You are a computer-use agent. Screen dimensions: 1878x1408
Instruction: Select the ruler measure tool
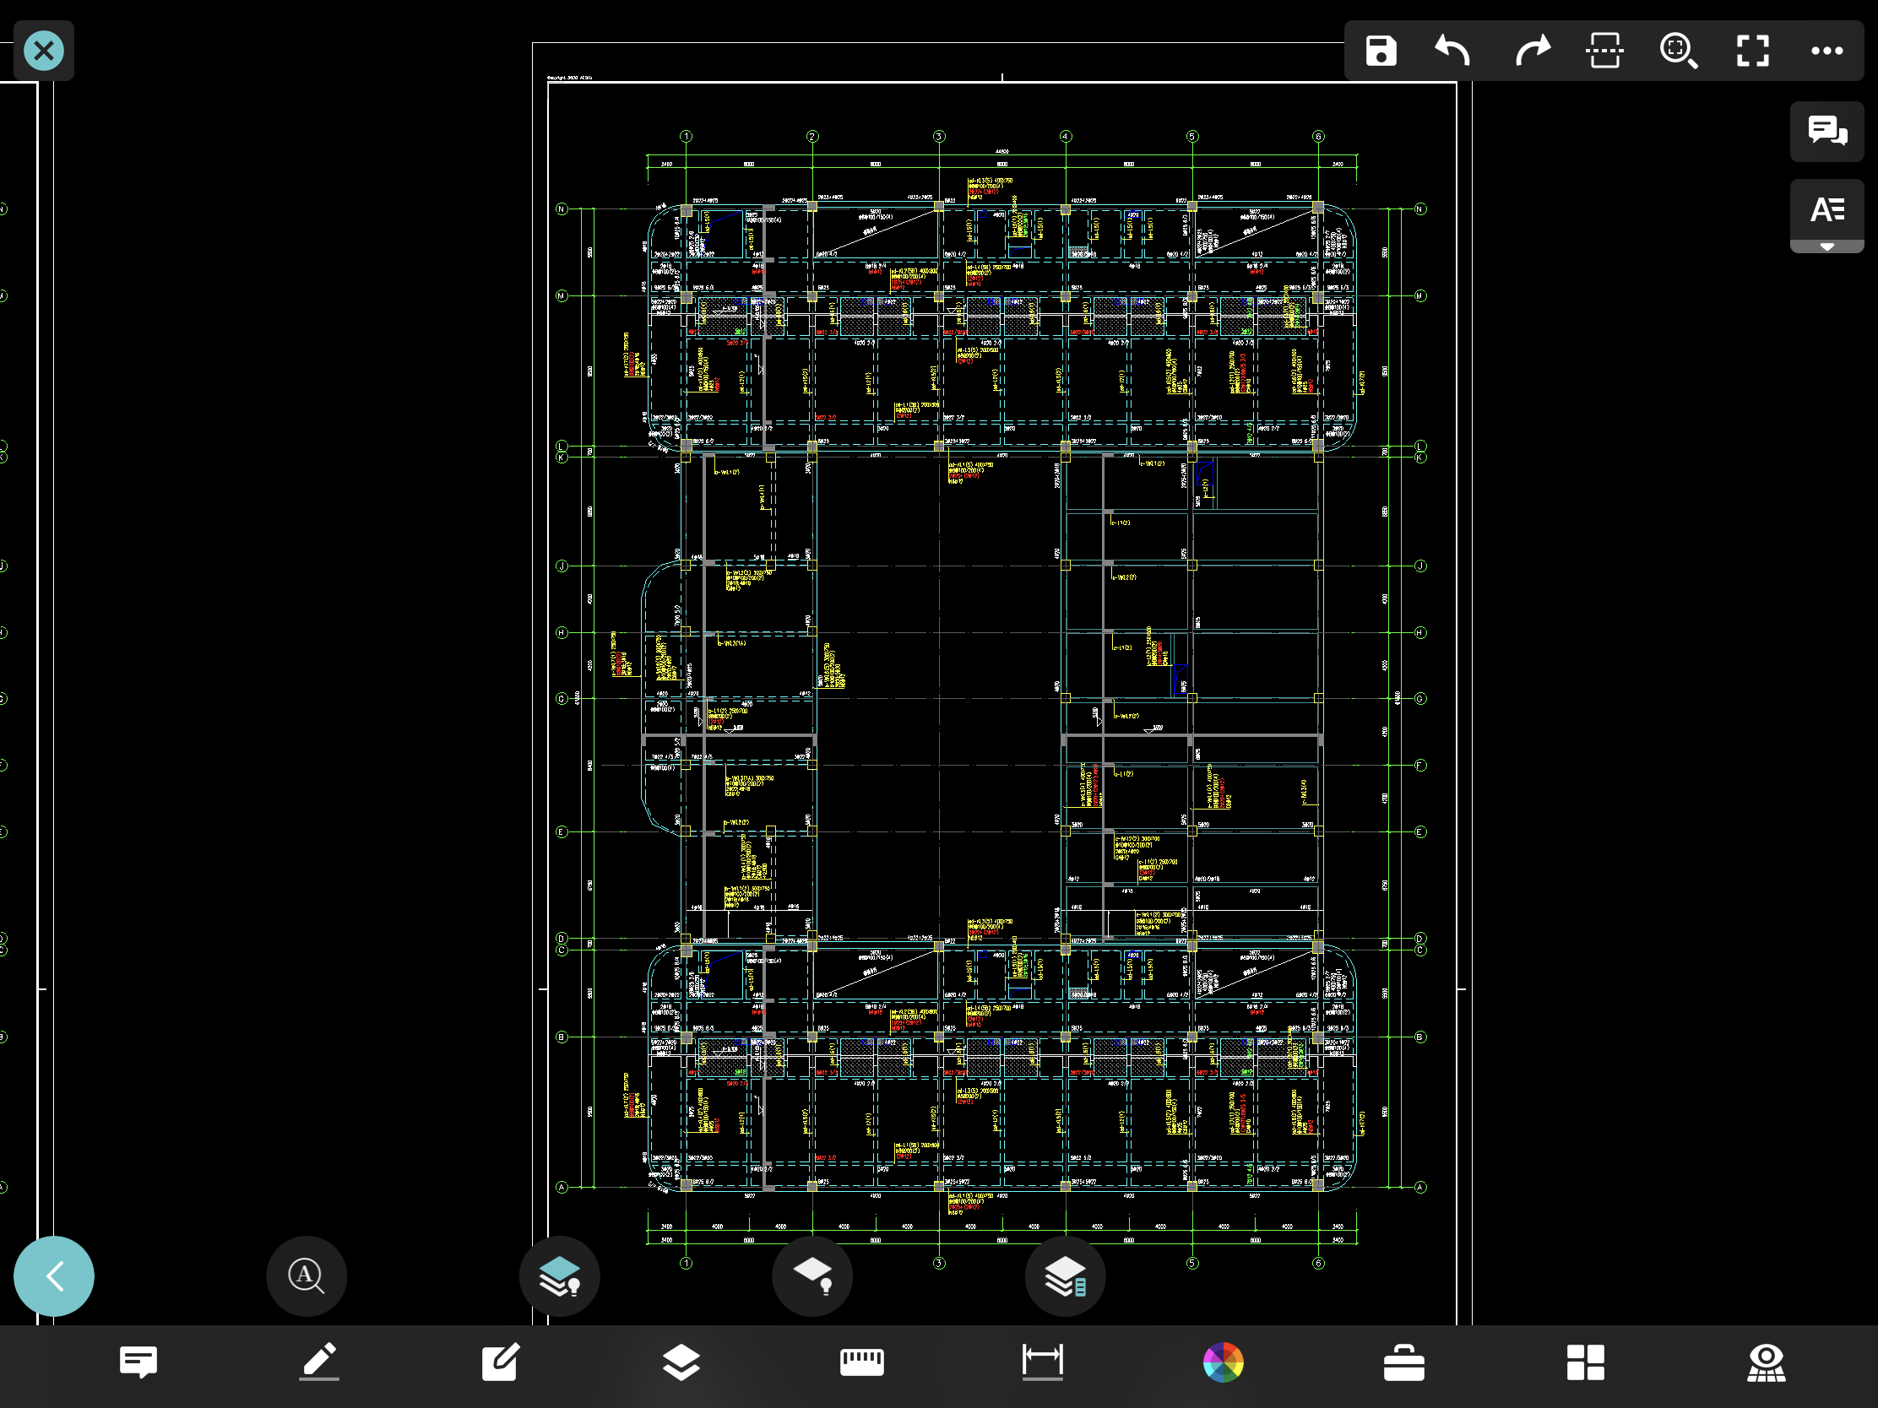(x=862, y=1362)
